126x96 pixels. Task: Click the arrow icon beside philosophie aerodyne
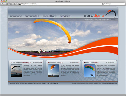coord(11,62)
